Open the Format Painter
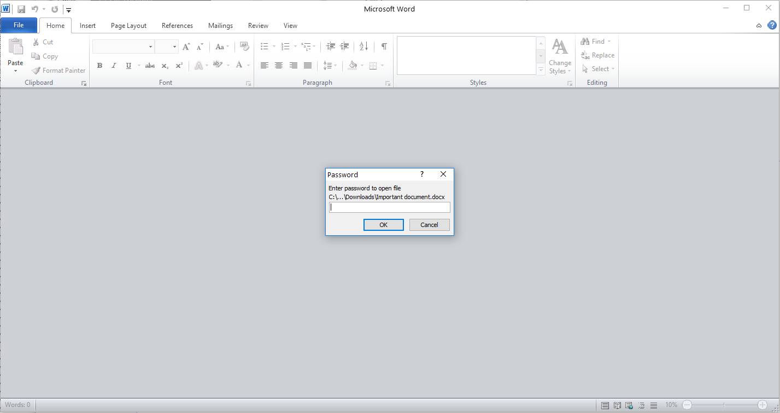Image resolution: width=780 pixels, height=413 pixels. [x=58, y=70]
